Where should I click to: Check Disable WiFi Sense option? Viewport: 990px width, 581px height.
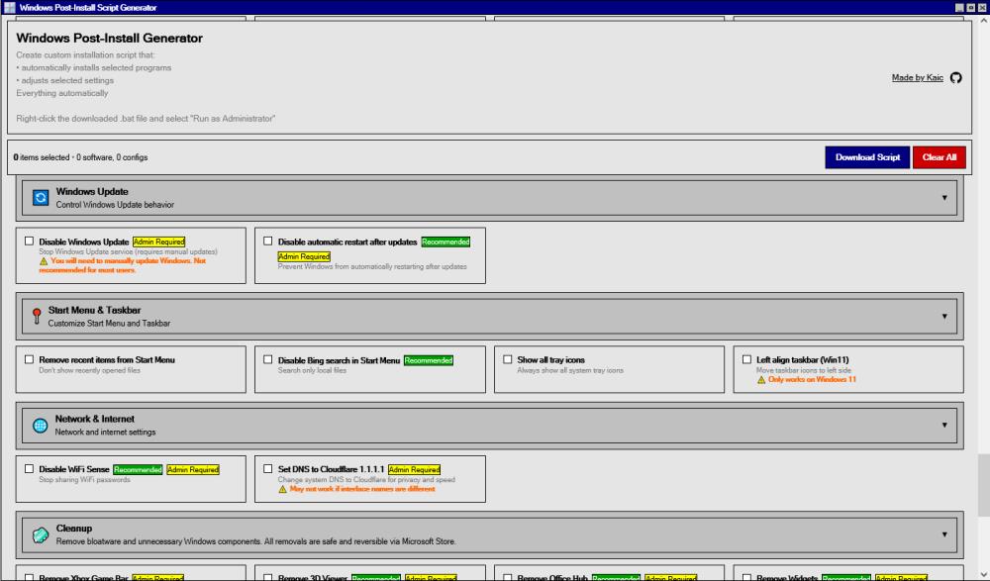[x=29, y=468]
